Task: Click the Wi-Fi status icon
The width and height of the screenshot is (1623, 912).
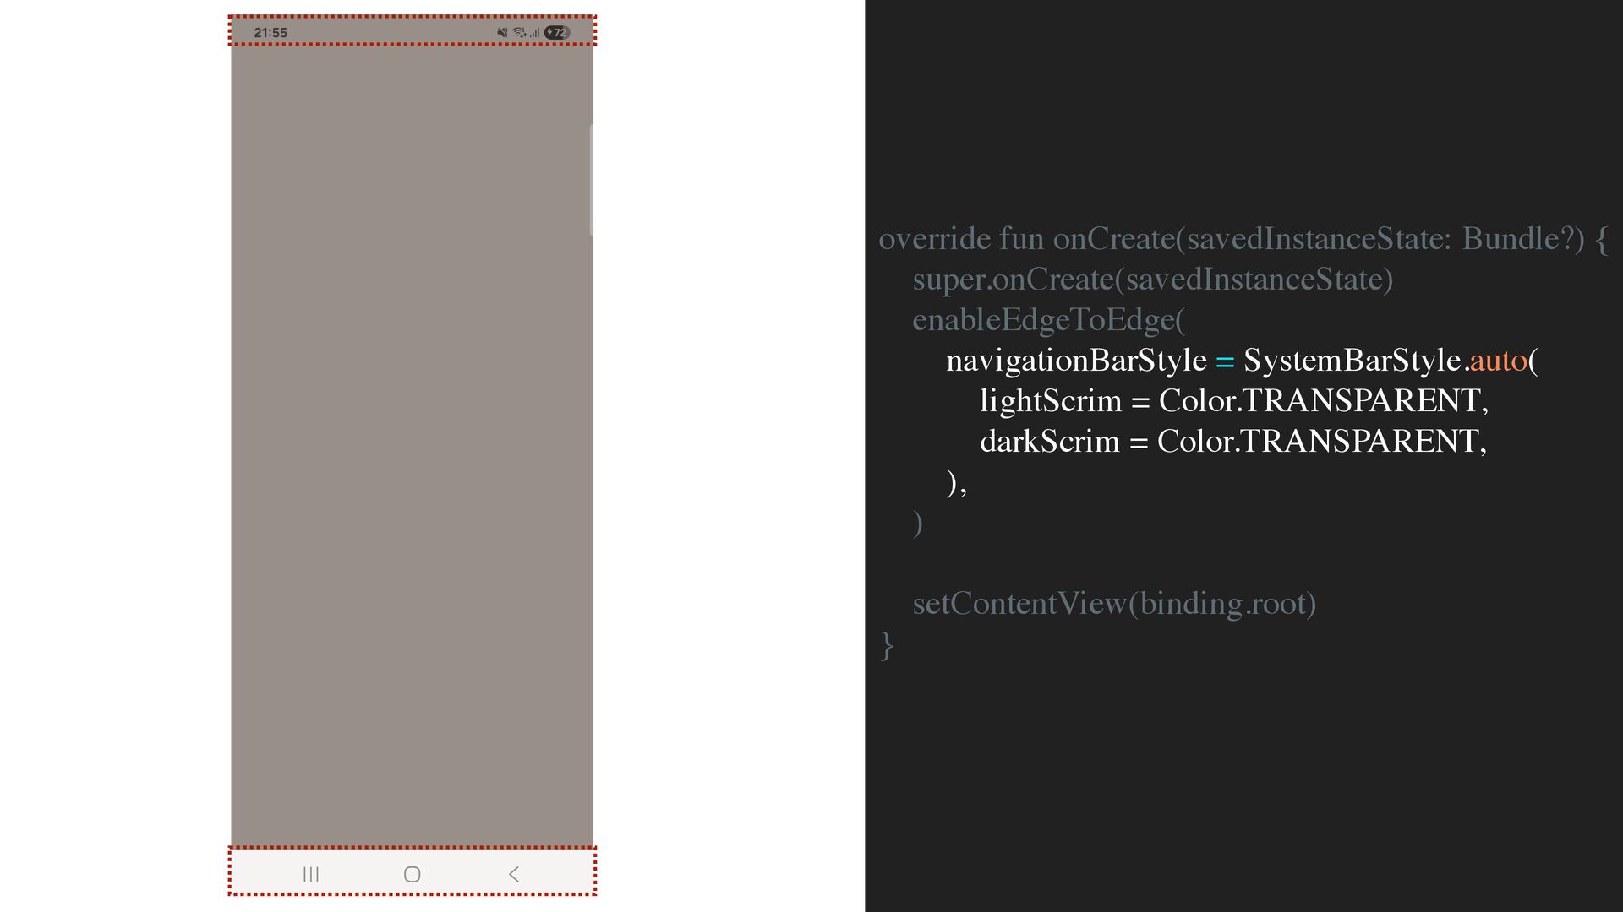Action: tap(519, 33)
